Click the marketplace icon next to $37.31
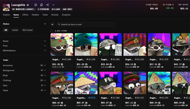This screenshot has width=190, height=109. click(159, 64)
